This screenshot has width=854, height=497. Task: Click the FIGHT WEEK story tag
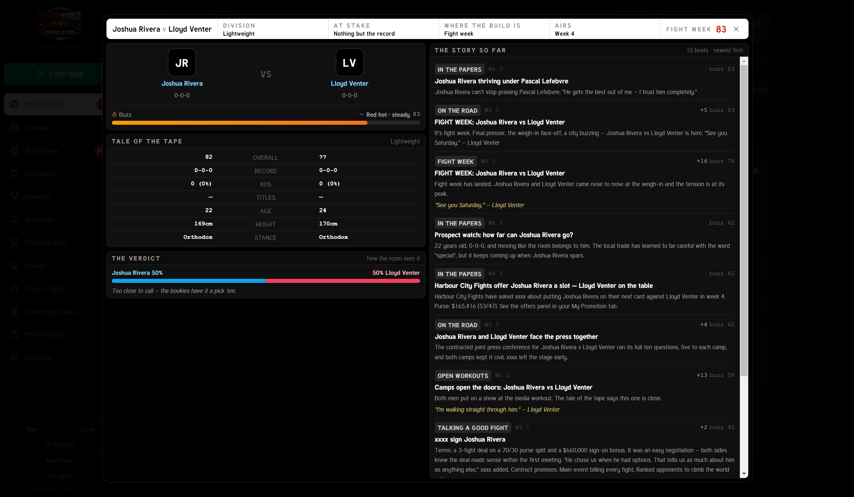[x=456, y=161]
